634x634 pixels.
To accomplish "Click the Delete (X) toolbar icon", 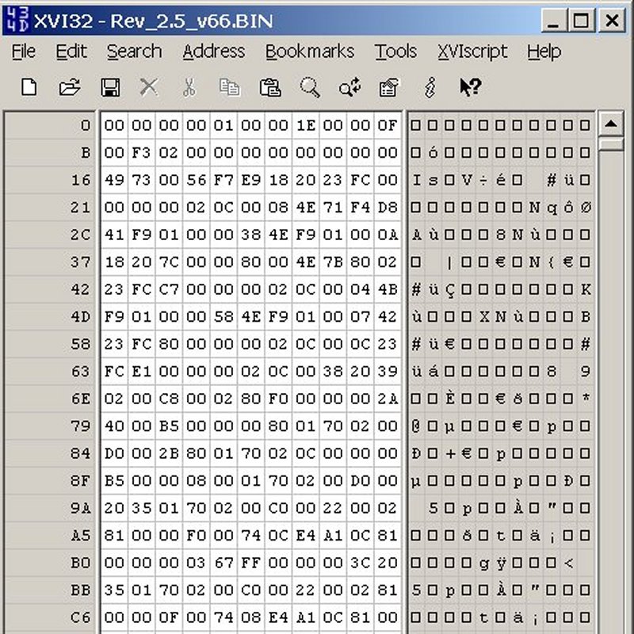I will pos(149,87).
